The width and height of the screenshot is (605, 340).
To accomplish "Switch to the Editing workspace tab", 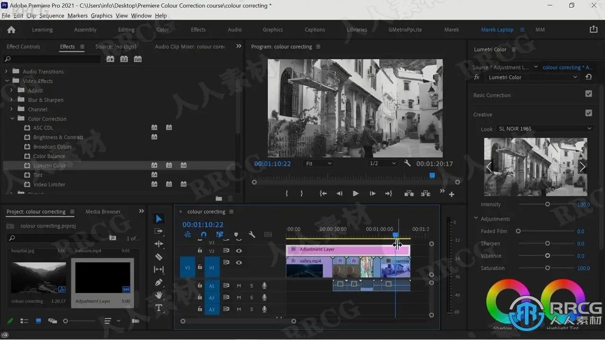I will pyautogui.click(x=126, y=30).
